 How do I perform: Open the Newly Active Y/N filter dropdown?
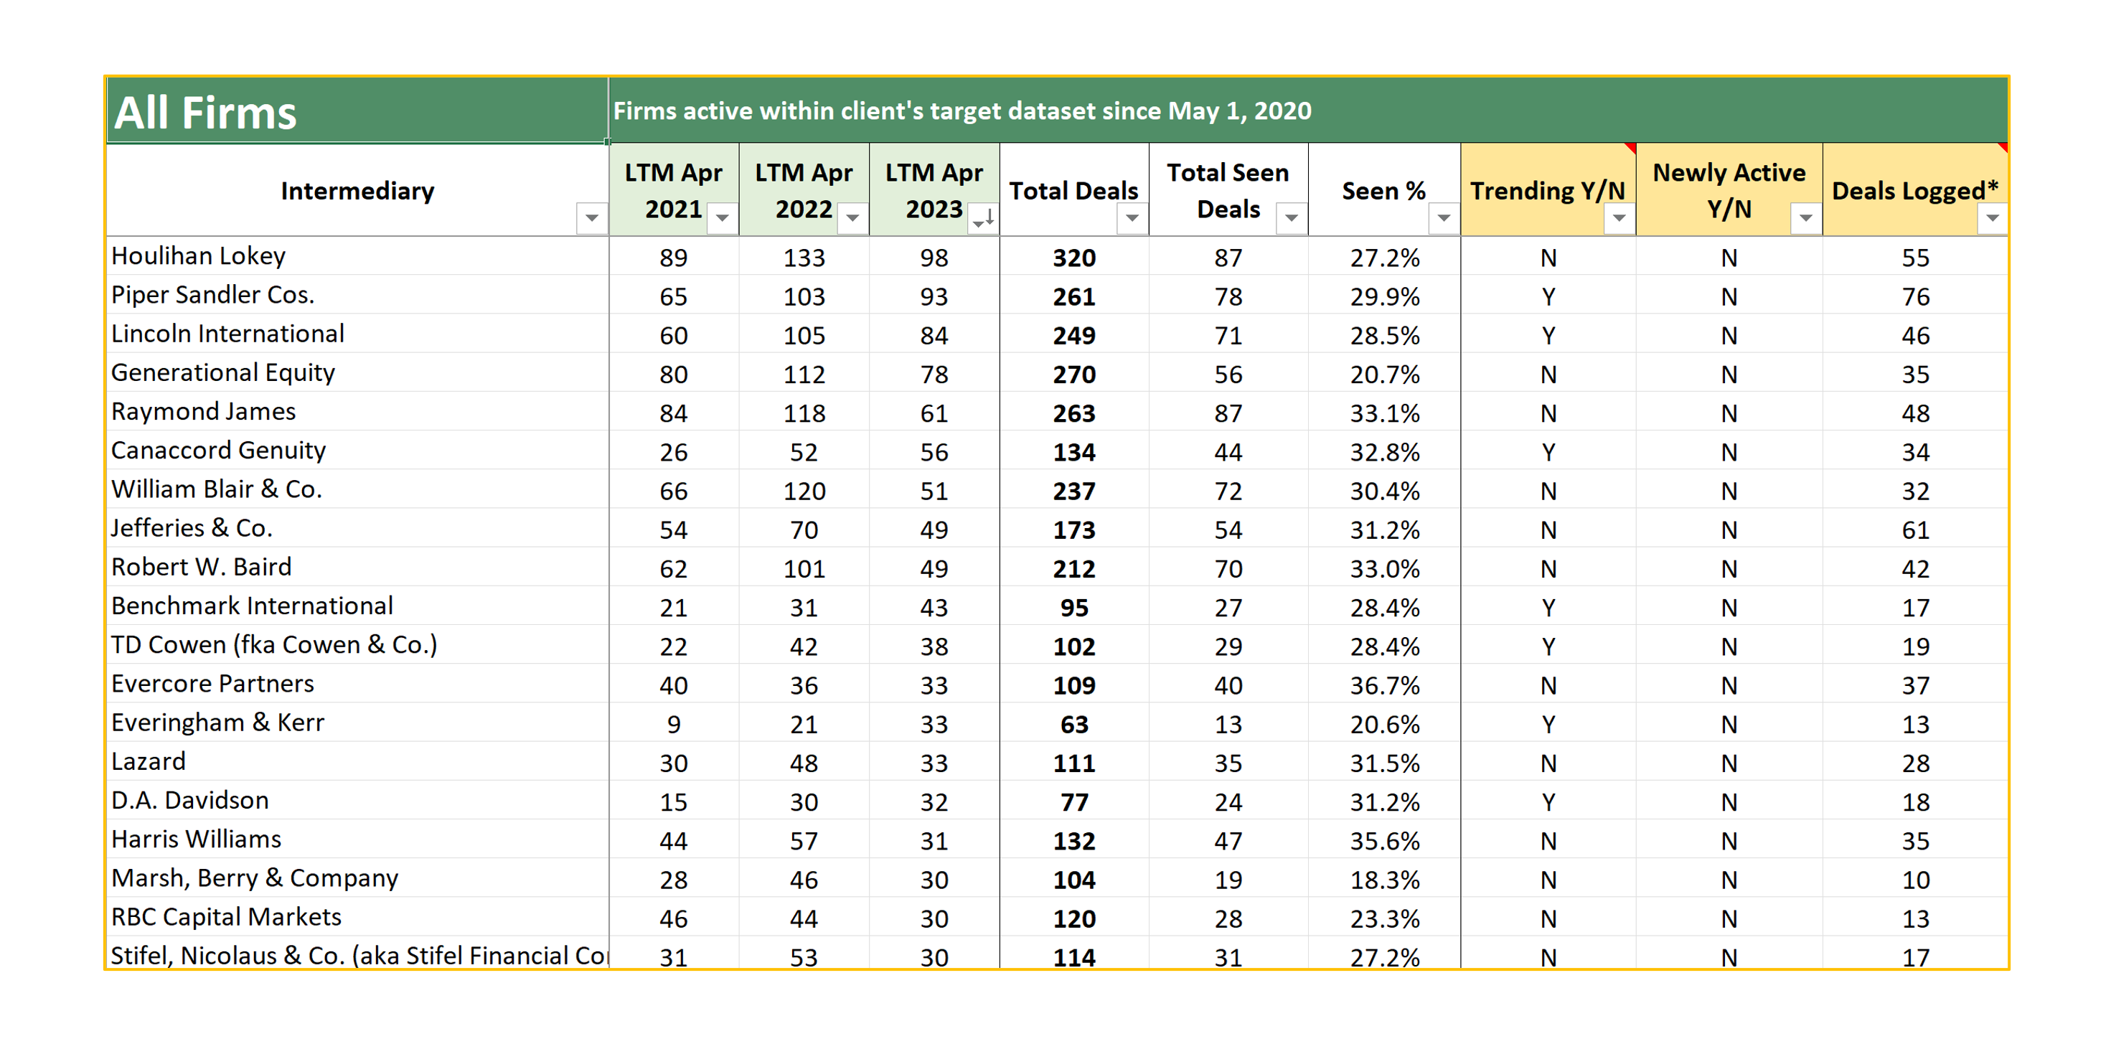[x=1805, y=217]
